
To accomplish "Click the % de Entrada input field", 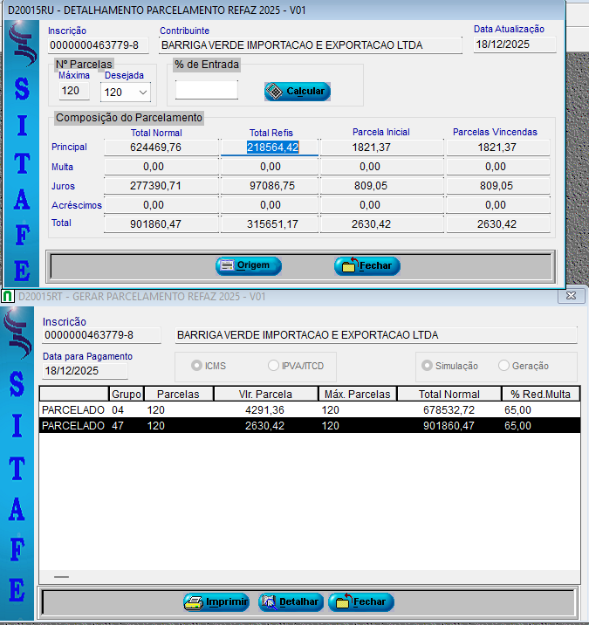I will point(206,90).
